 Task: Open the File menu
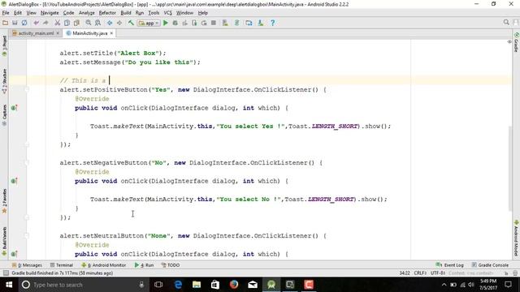[x=6, y=13]
